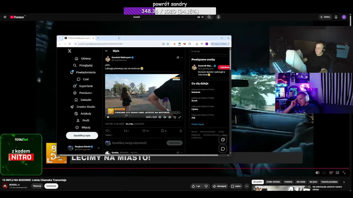The image size is (353, 198).
Task: Open the on-screen keyboard icon in search
Action: (x=199, y=17)
